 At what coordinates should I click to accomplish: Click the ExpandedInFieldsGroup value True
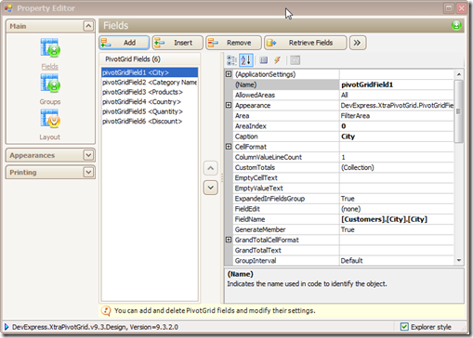point(397,199)
